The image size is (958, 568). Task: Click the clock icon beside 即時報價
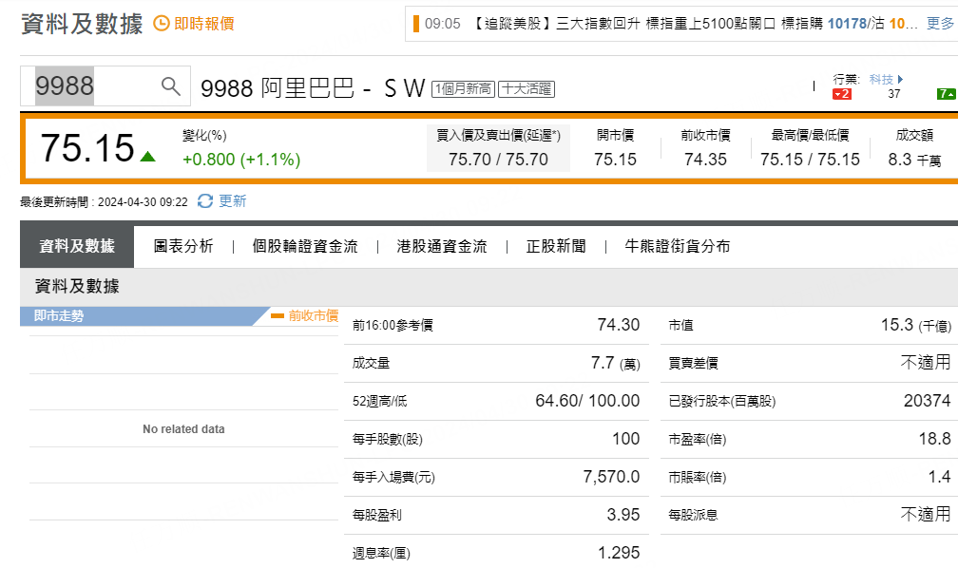tap(162, 23)
